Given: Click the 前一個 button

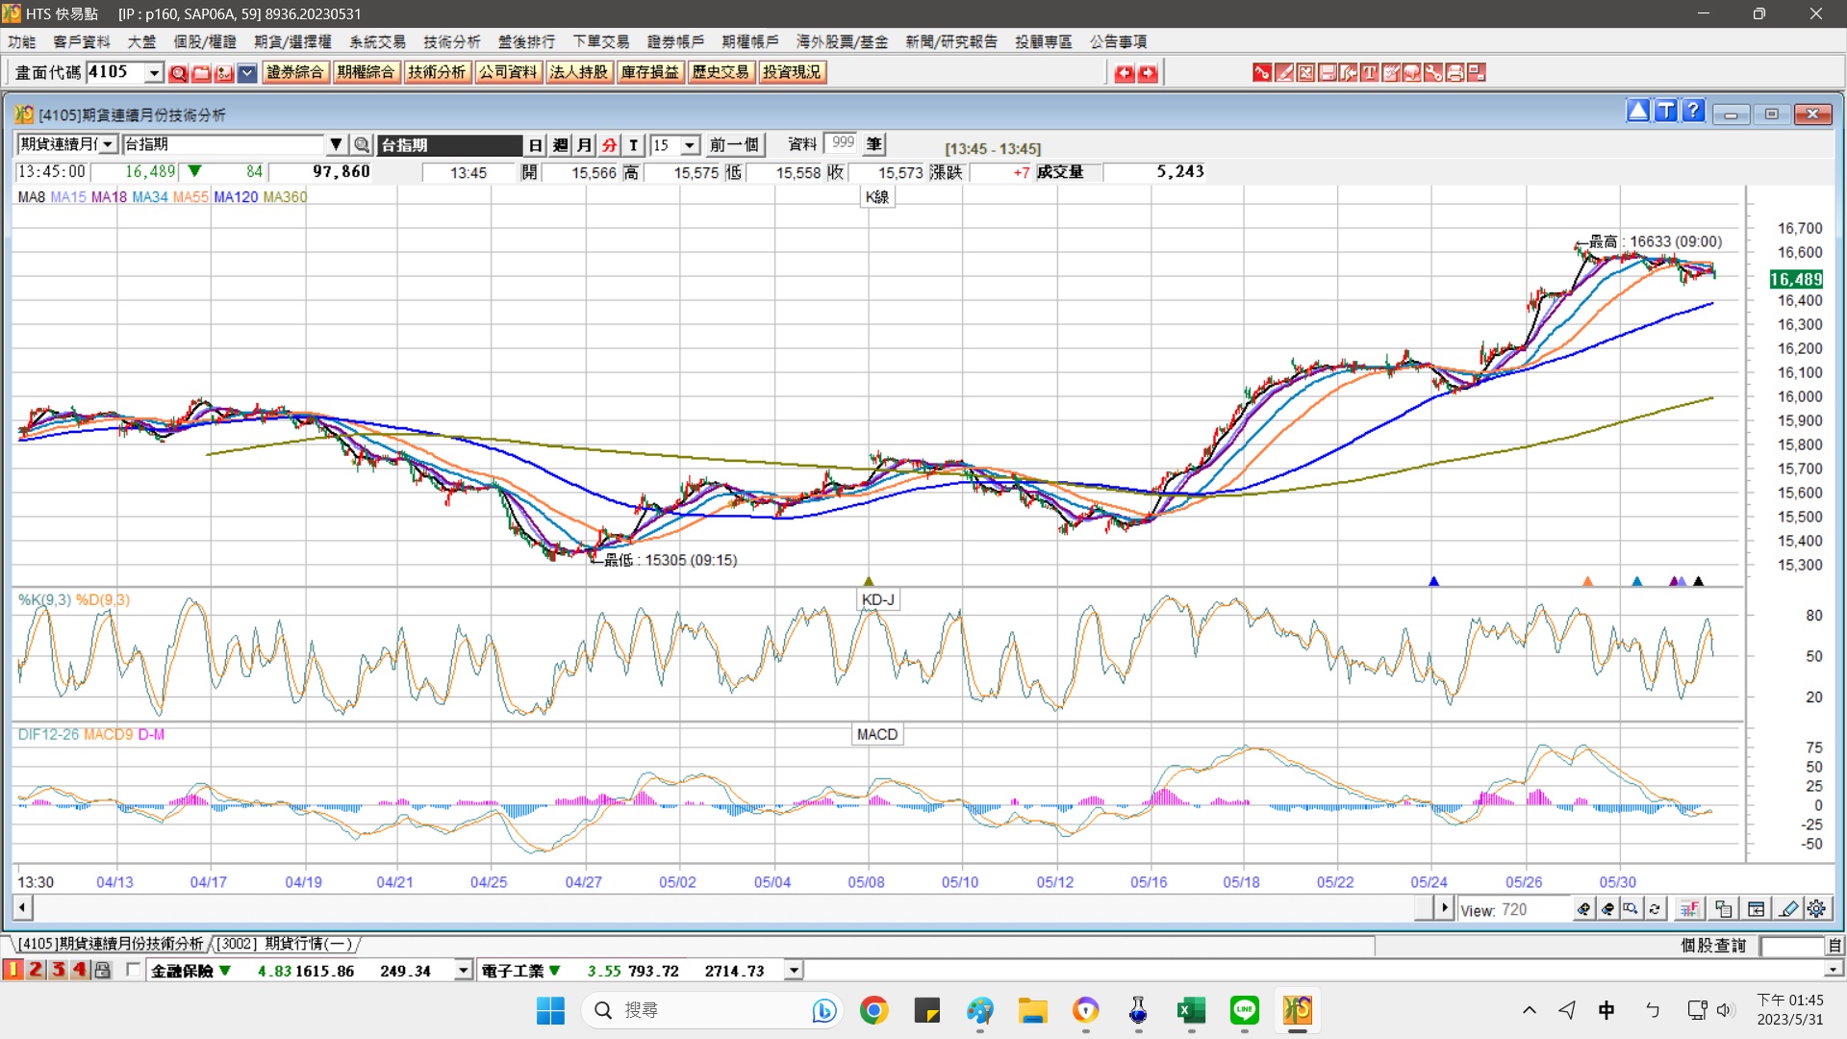Looking at the screenshot, I should point(734,144).
